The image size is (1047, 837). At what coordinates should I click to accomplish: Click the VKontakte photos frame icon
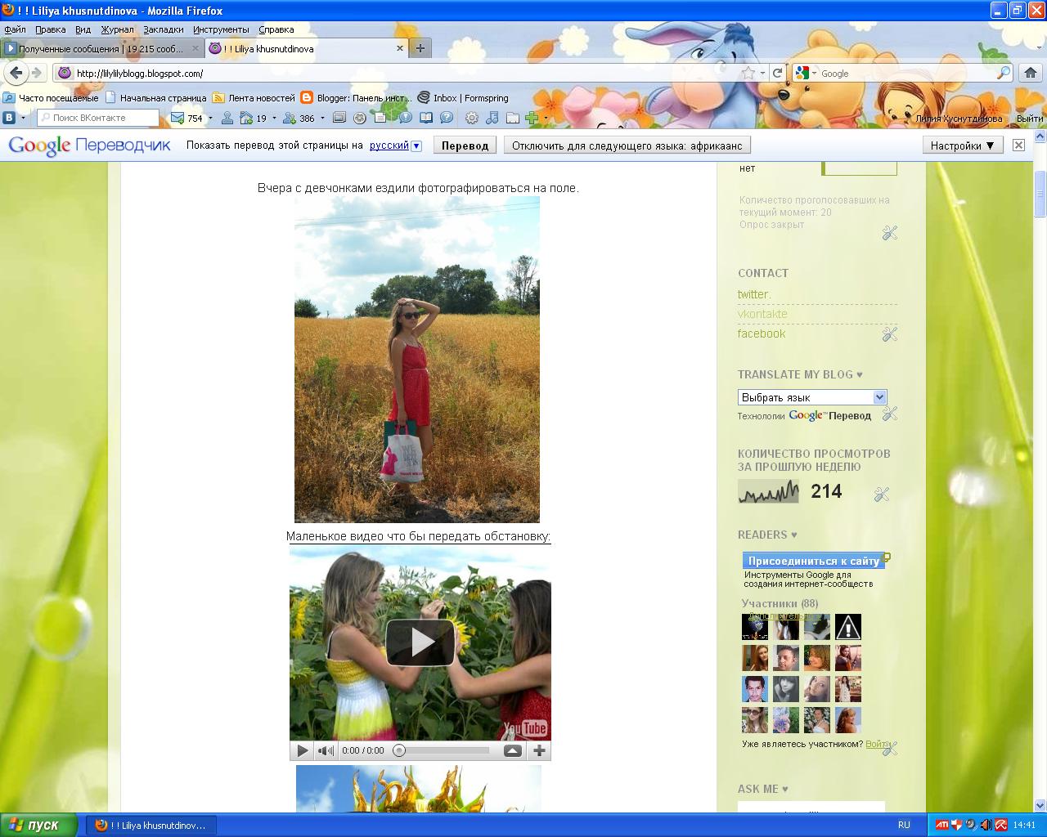[339, 118]
